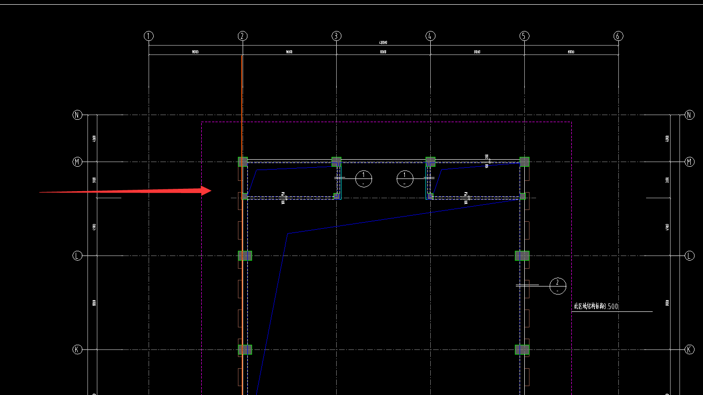Select column at intersection of grids 5 and M
Viewport: 703px width, 395px height.
(524, 162)
